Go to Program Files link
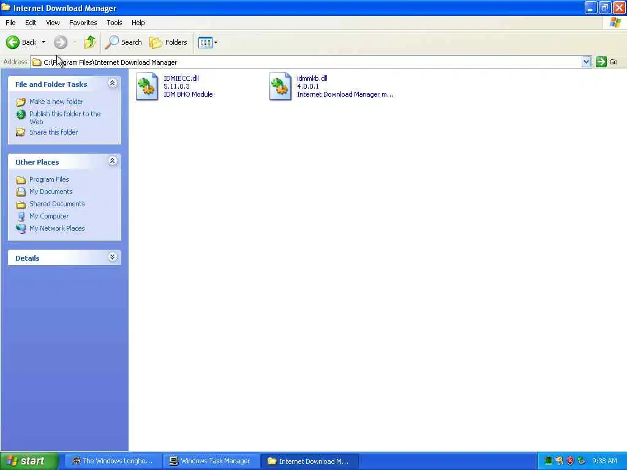This screenshot has height=470, width=627. (49, 179)
